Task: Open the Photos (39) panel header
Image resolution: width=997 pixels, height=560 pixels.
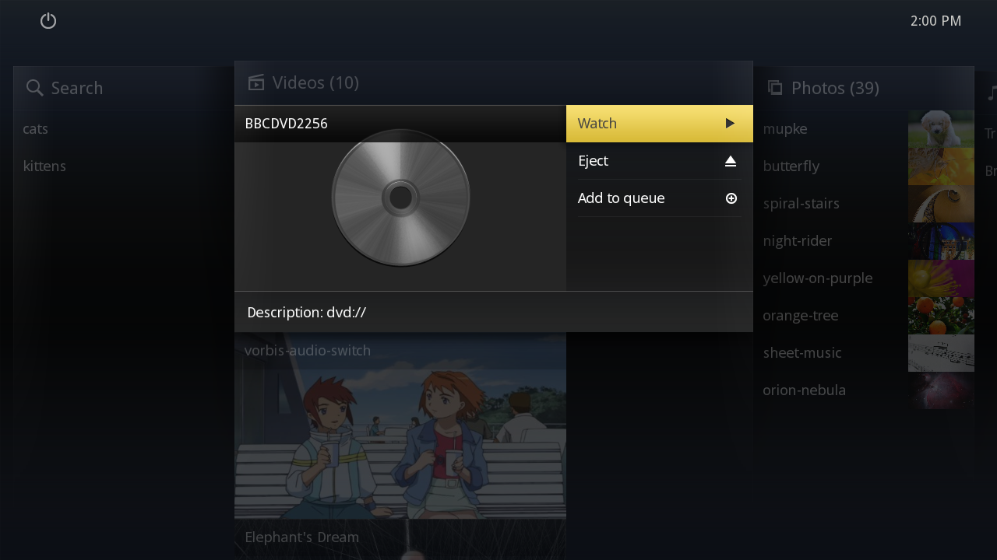Action: click(863, 88)
